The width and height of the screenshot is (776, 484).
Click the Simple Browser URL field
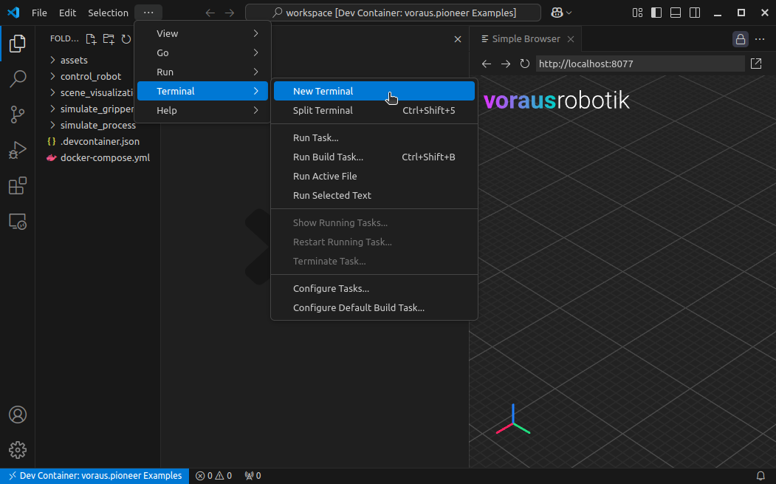pyautogui.click(x=640, y=64)
